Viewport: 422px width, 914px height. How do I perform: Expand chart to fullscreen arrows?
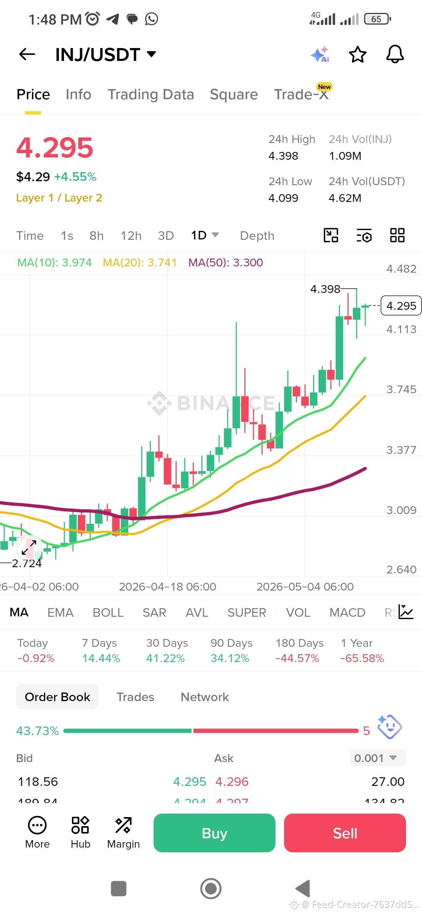tap(29, 547)
